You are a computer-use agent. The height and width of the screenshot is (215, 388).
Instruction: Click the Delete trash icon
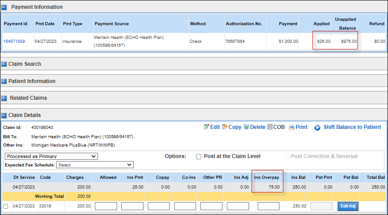click(x=246, y=127)
